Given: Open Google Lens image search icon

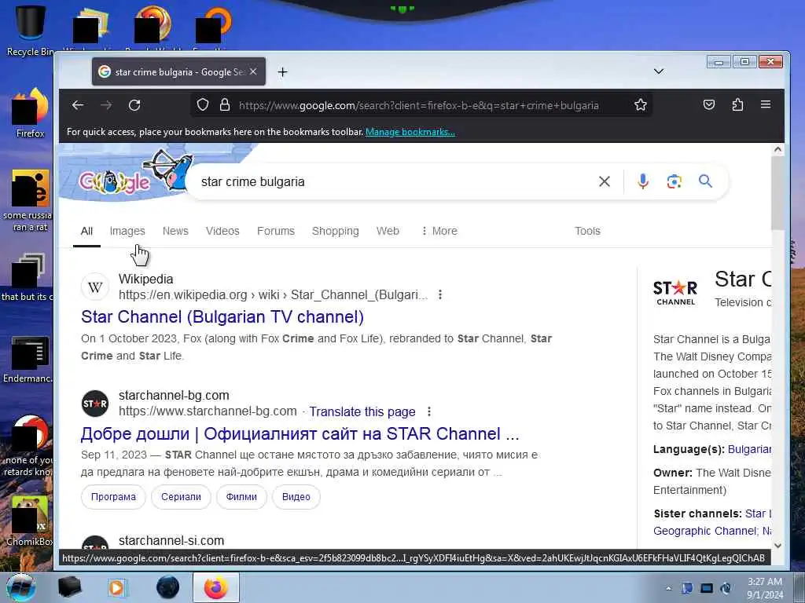Looking at the screenshot, I should (674, 181).
